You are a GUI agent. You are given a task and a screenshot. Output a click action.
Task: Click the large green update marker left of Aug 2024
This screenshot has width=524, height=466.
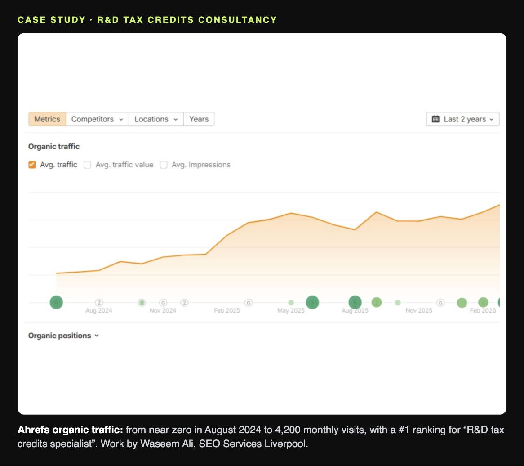click(x=56, y=302)
